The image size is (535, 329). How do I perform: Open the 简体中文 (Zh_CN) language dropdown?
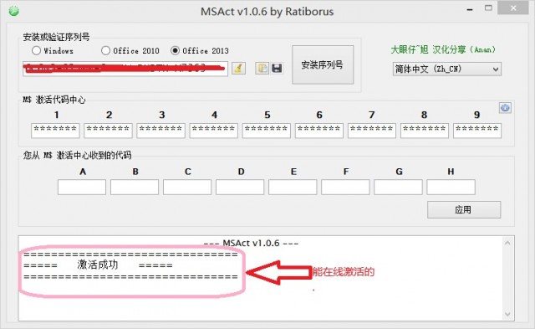[x=447, y=69]
